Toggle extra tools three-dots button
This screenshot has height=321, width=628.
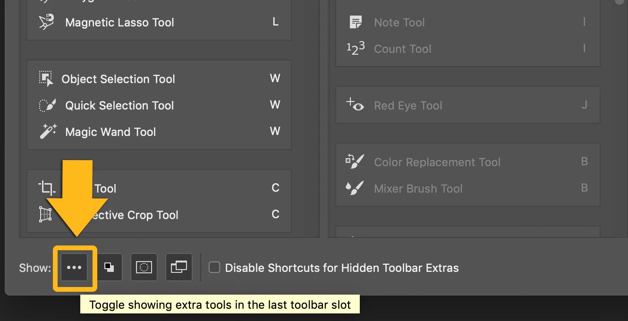point(74,268)
